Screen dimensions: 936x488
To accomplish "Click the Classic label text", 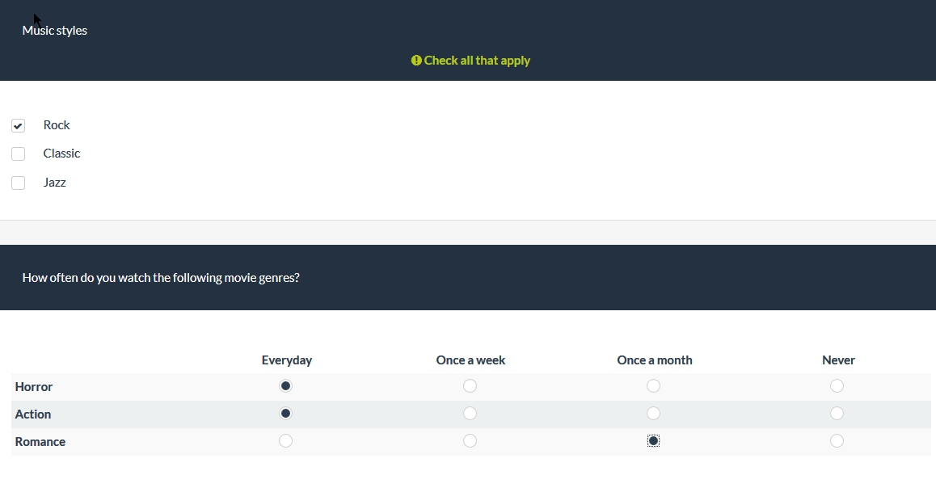I will coord(61,154).
